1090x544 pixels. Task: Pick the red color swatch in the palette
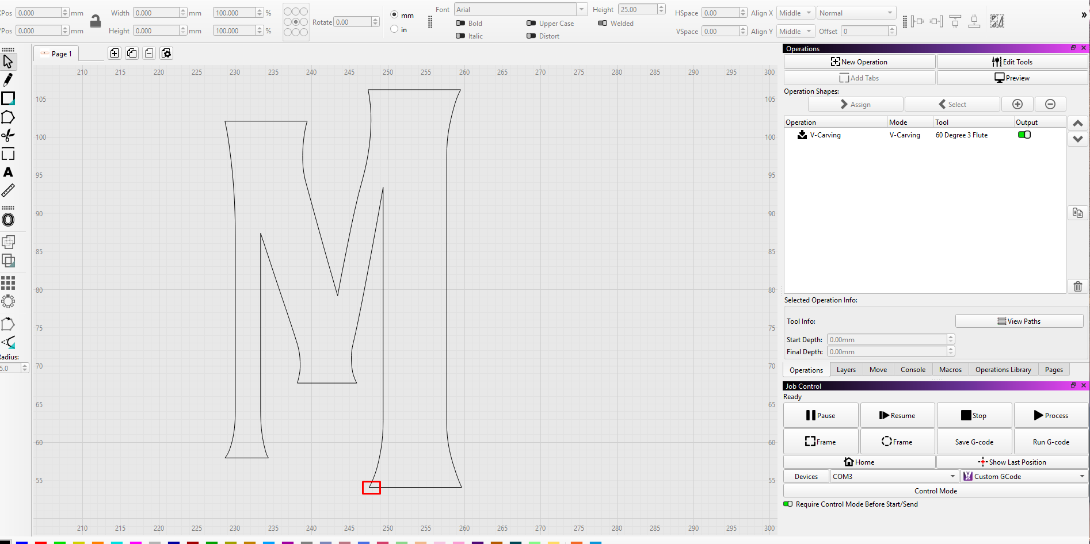[x=41, y=542]
